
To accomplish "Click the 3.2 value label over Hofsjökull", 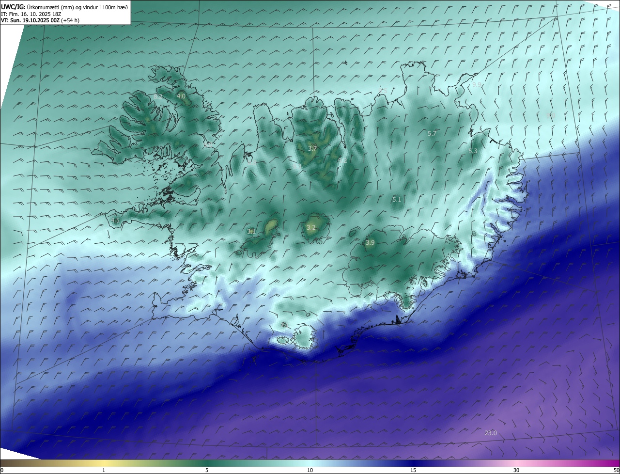I will click(311, 227).
